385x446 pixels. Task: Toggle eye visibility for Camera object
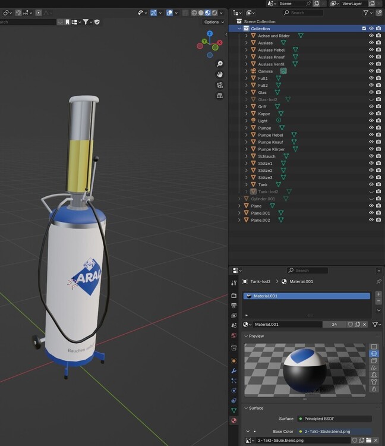[x=371, y=71]
